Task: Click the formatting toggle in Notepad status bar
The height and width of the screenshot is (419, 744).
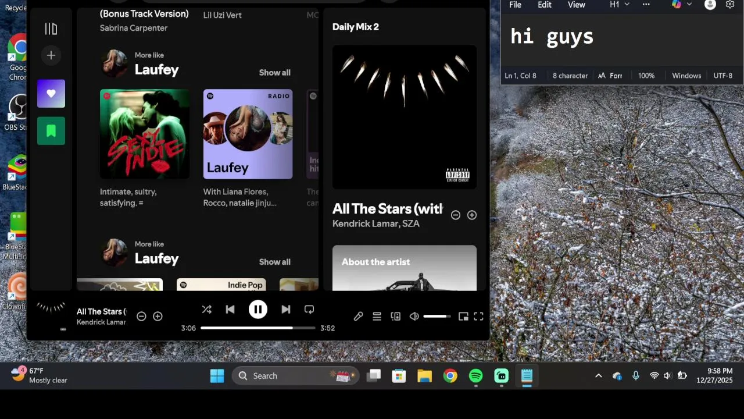Action: click(x=610, y=76)
